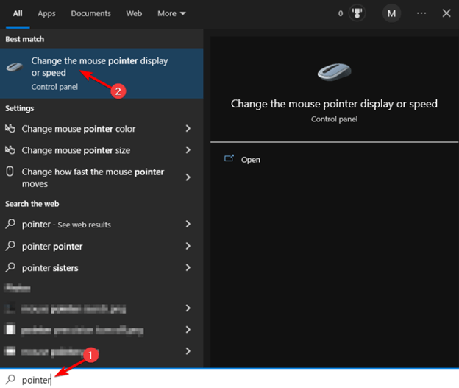This screenshot has width=459, height=388.
Task: Switch to the Apps tab
Action: [46, 13]
